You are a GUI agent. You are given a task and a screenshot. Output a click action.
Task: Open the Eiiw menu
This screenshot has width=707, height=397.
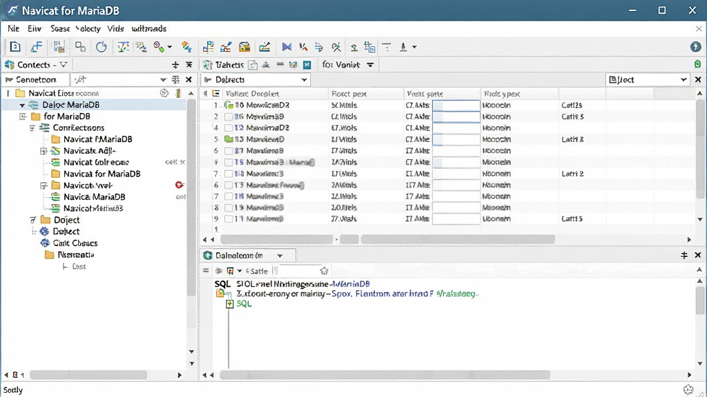35,28
